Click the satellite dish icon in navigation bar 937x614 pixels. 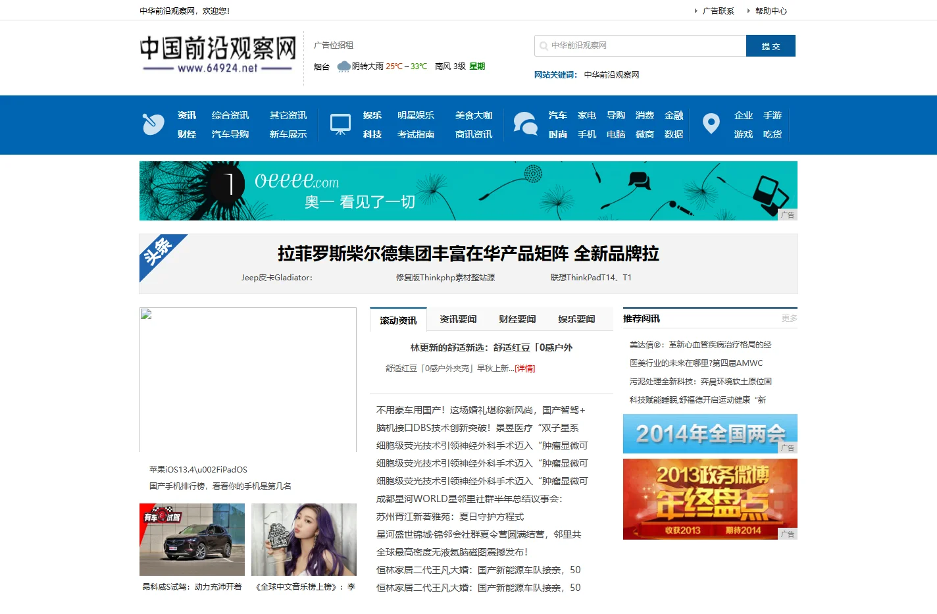(x=153, y=124)
